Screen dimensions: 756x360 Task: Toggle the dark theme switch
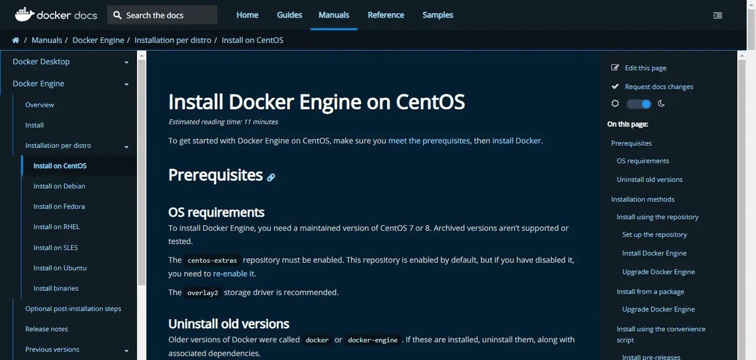pyautogui.click(x=638, y=104)
